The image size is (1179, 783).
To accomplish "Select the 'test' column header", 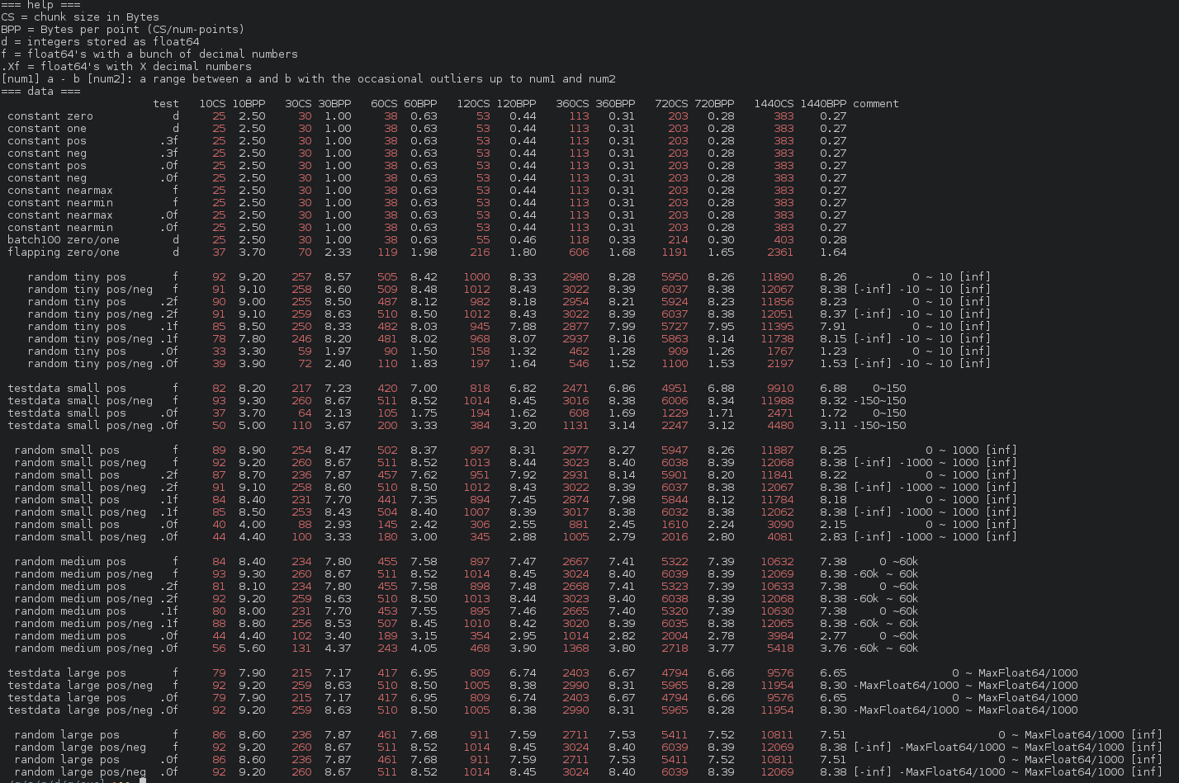I will pos(165,103).
